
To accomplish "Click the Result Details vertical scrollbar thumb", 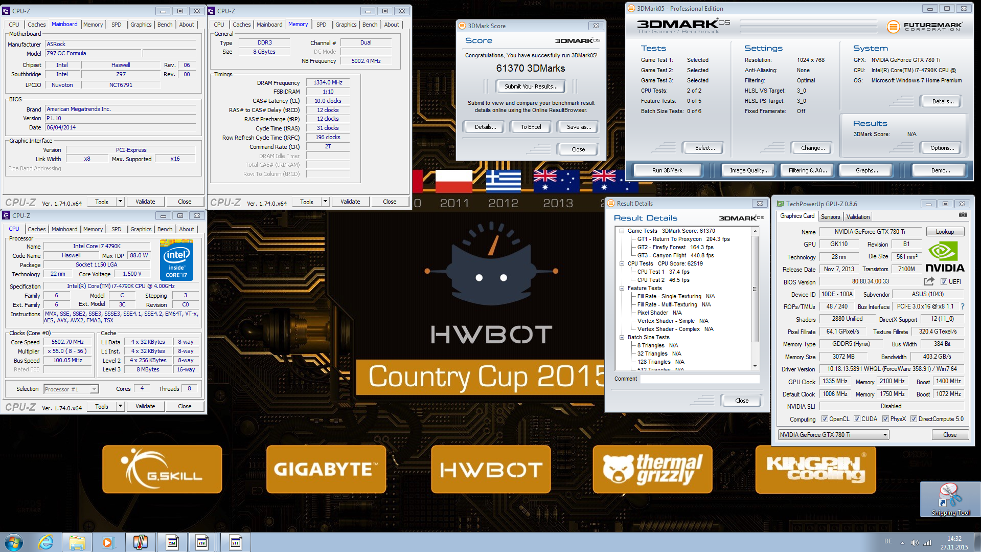I will coord(755,289).
